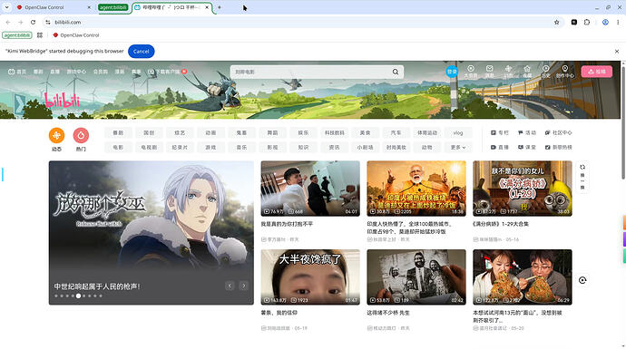This screenshot has width=626, height=349.
Task: Open the 大半夜馋疯了 video thumbnail
Action: [310, 277]
